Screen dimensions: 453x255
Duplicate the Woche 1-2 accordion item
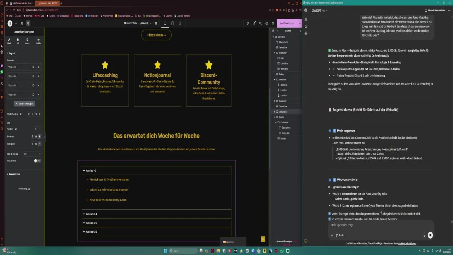33,67
